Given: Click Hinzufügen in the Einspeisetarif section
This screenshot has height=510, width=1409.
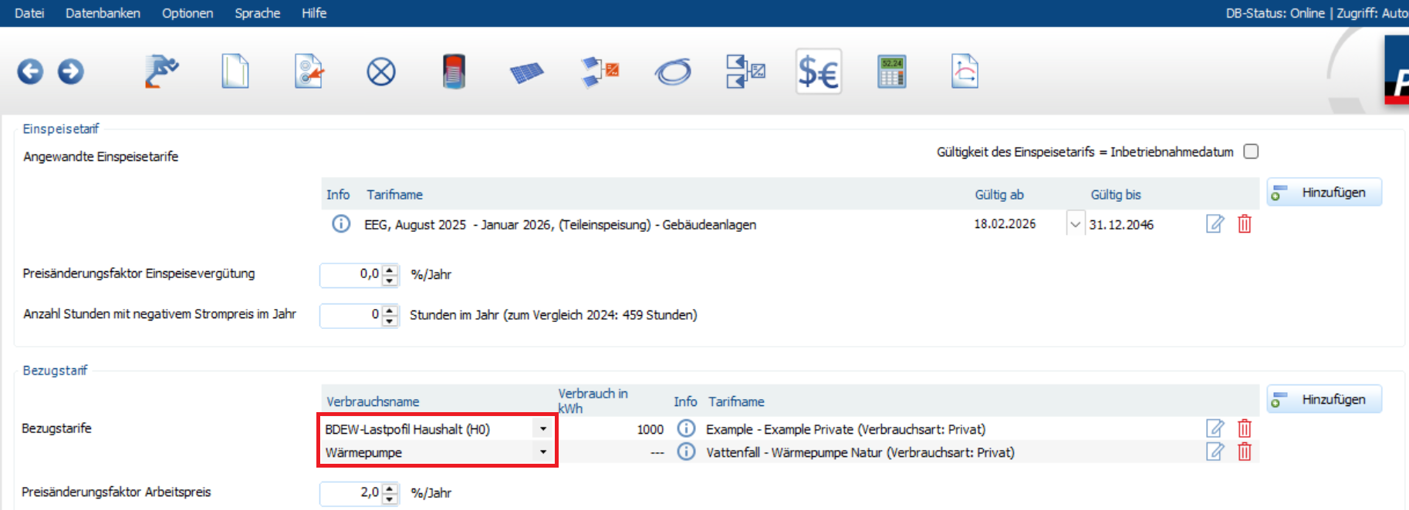Looking at the screenshot, I should (x=1324, y=193).
